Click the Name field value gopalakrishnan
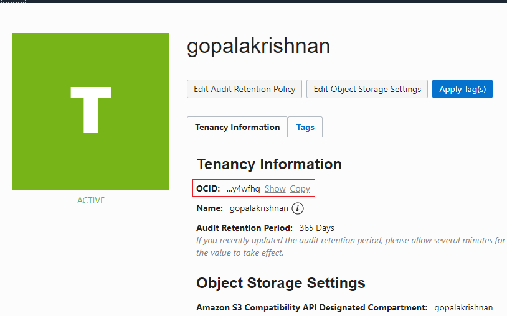 click(258, 208)
